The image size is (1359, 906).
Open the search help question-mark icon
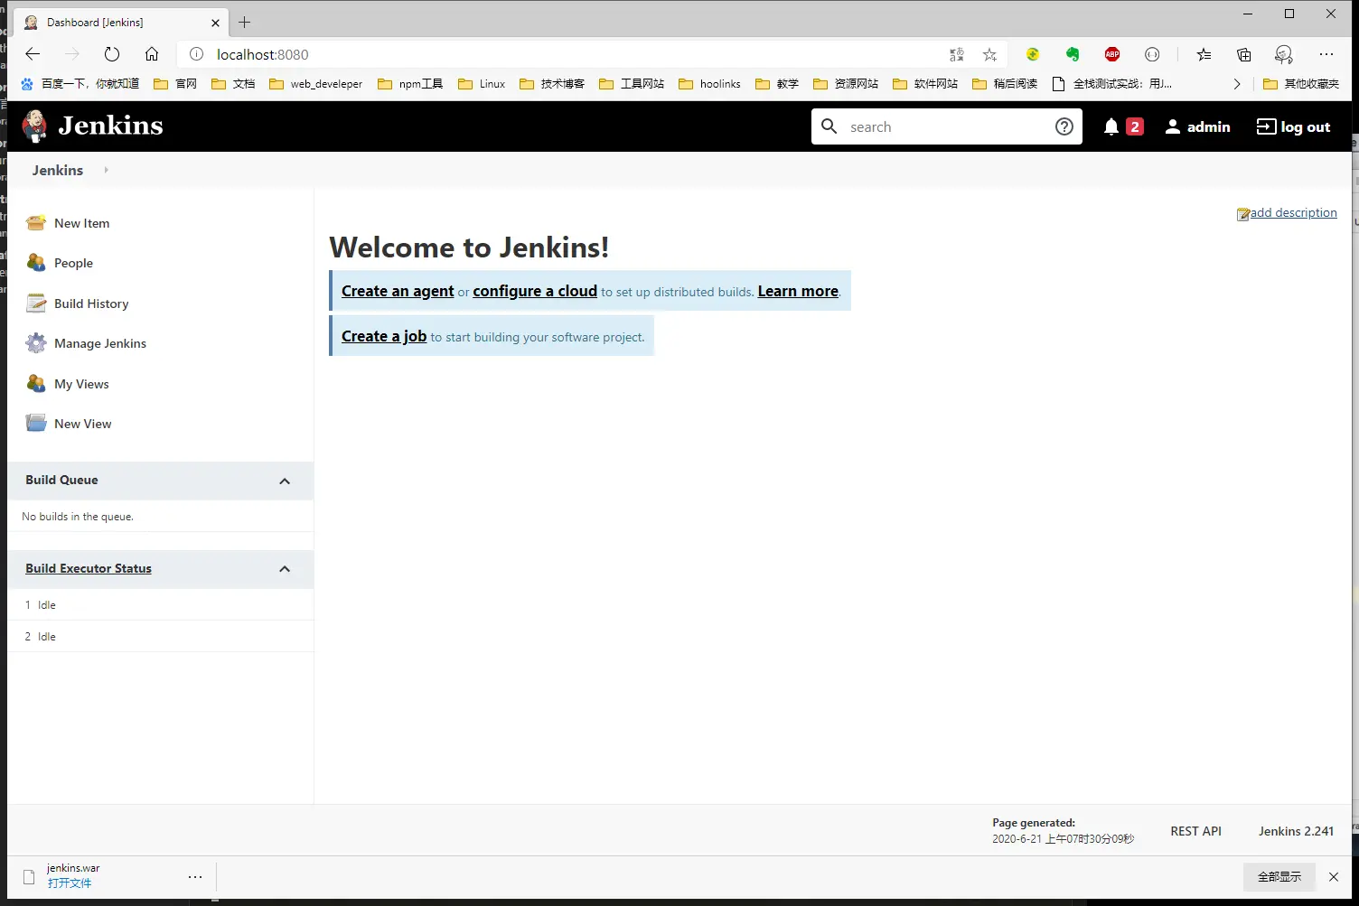pos(1064,126)
